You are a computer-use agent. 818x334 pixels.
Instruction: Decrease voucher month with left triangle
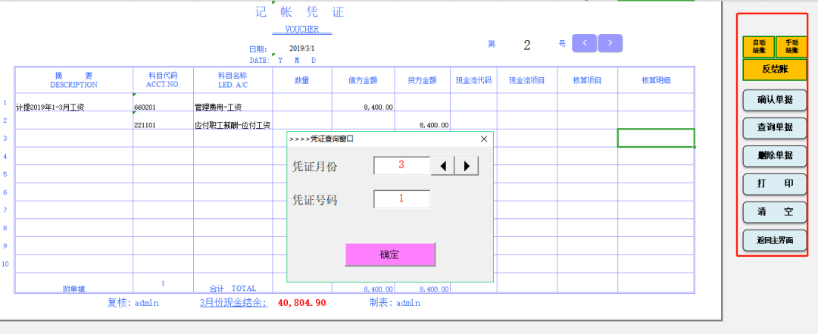442,166
